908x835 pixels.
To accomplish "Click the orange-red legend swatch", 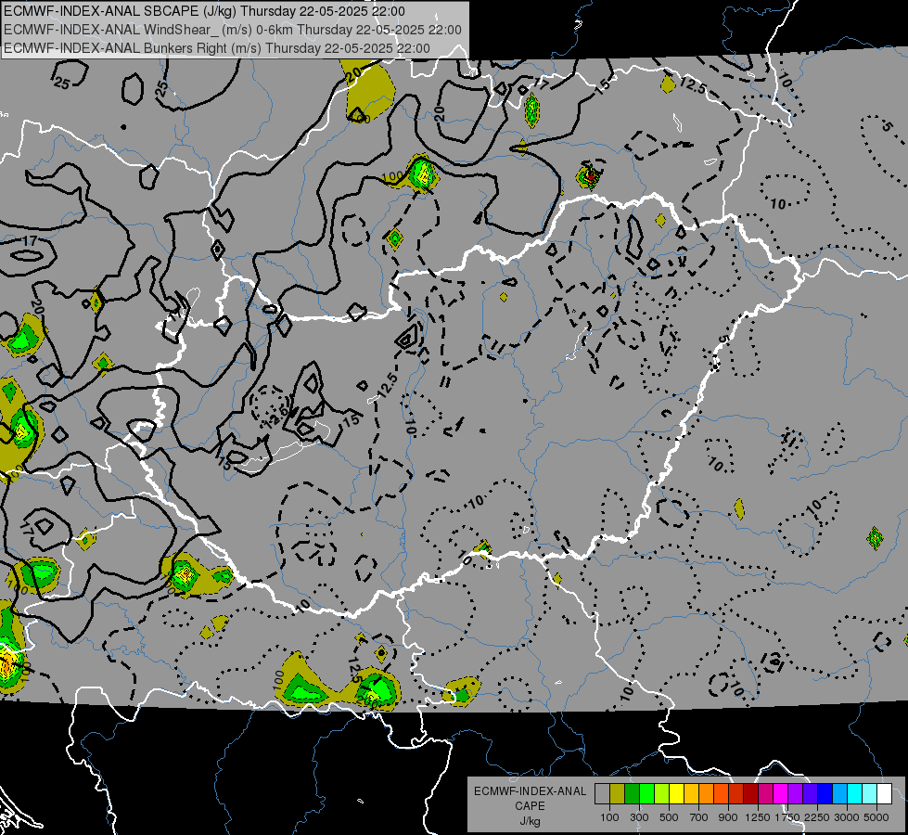I will pos(721,794).
